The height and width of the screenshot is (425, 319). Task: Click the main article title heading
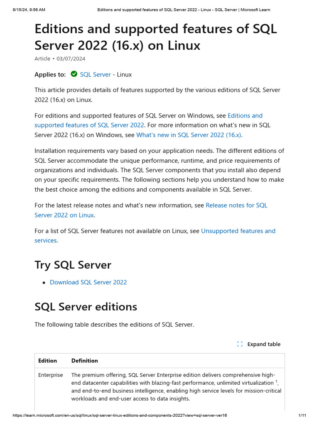(155, 37)
